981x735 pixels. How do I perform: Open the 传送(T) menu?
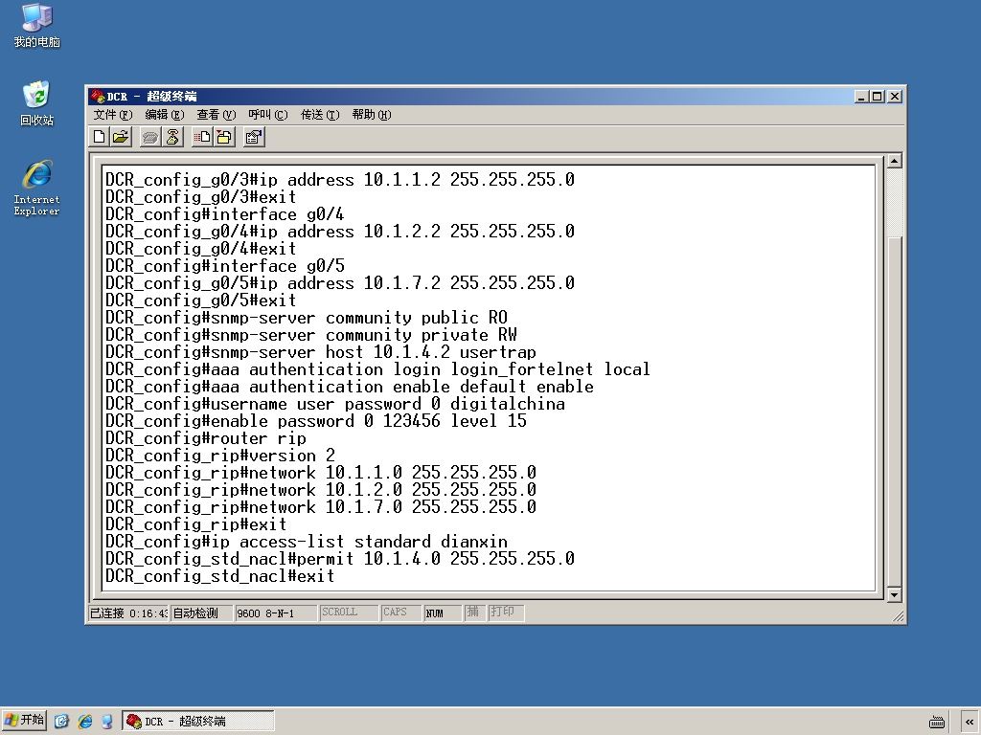pyautogui.click(x=320, y=115)
